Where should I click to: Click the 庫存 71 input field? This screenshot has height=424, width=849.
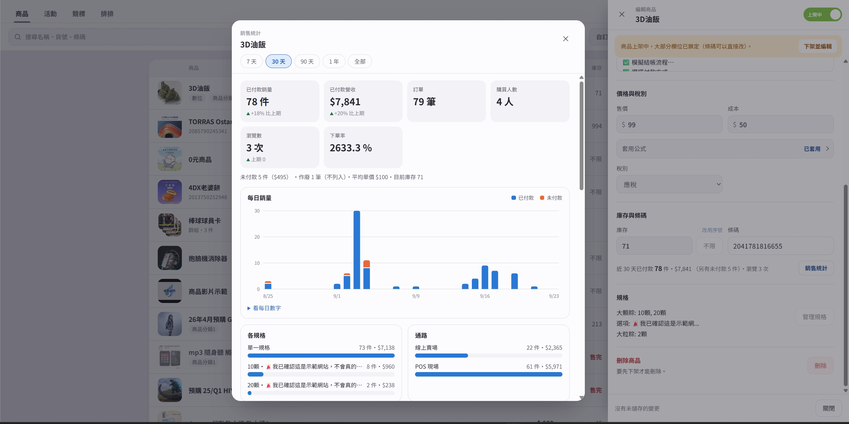pos(654,246)
